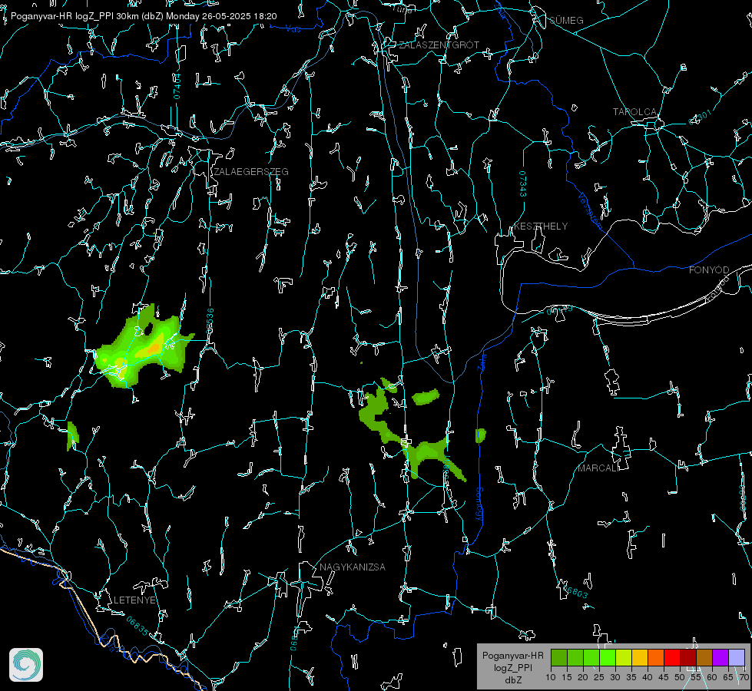Click the NAGYKANIZSA city label
Screen dimensions: 752x691
(x=353, y=567)
